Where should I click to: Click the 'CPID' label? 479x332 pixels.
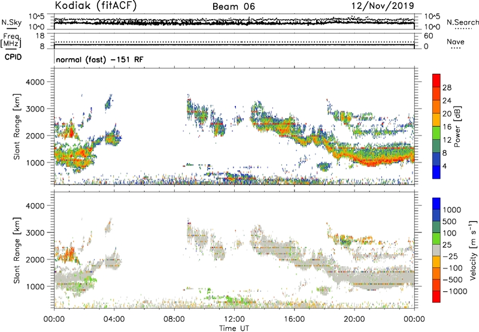[x=13, y=57]
